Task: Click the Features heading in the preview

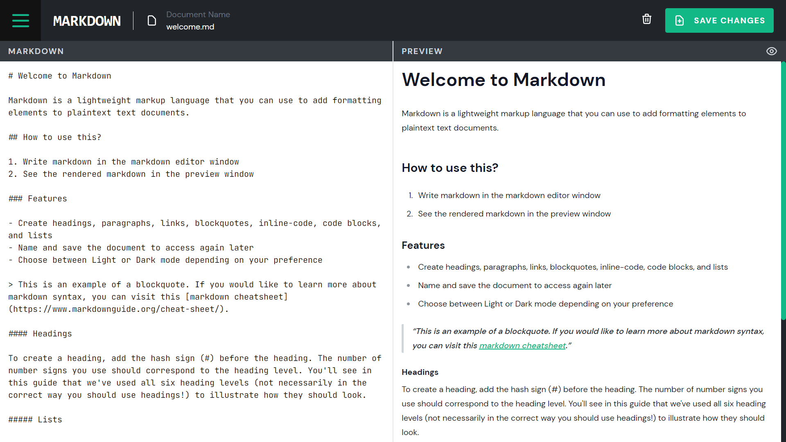Action: click(423, 245)
